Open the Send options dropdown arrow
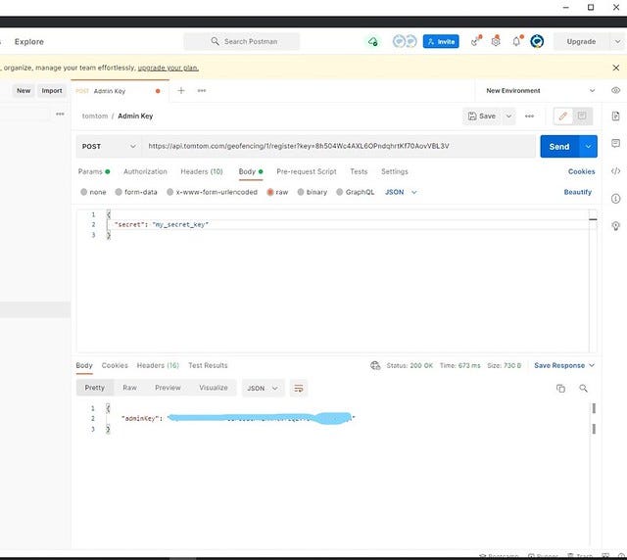The height and width of the screenshot is (560, 627). point(588,146)
